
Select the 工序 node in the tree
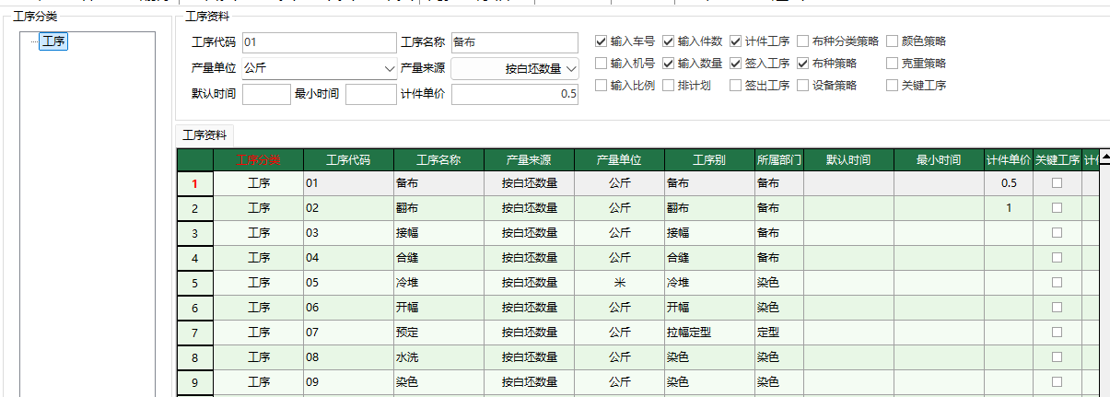coord(53,41)
